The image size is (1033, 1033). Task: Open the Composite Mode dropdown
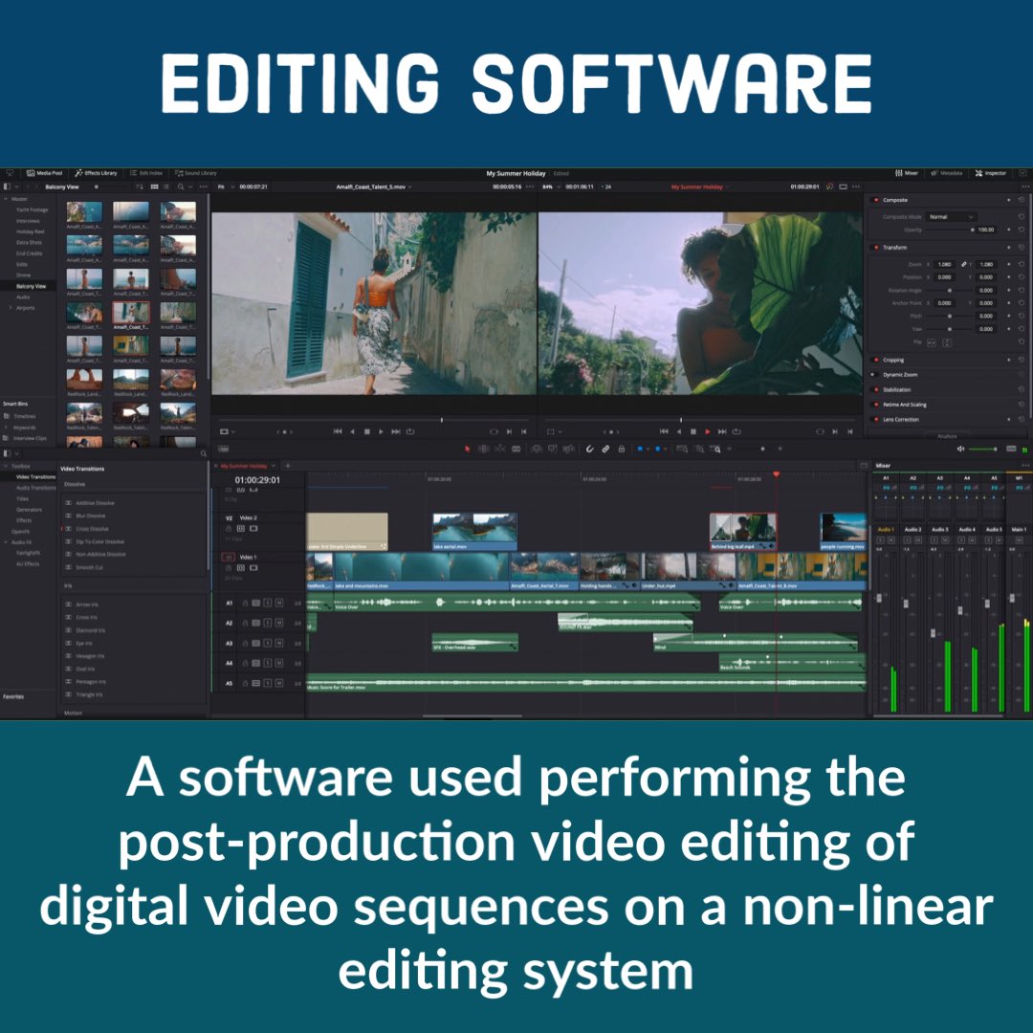coord(950,216)
